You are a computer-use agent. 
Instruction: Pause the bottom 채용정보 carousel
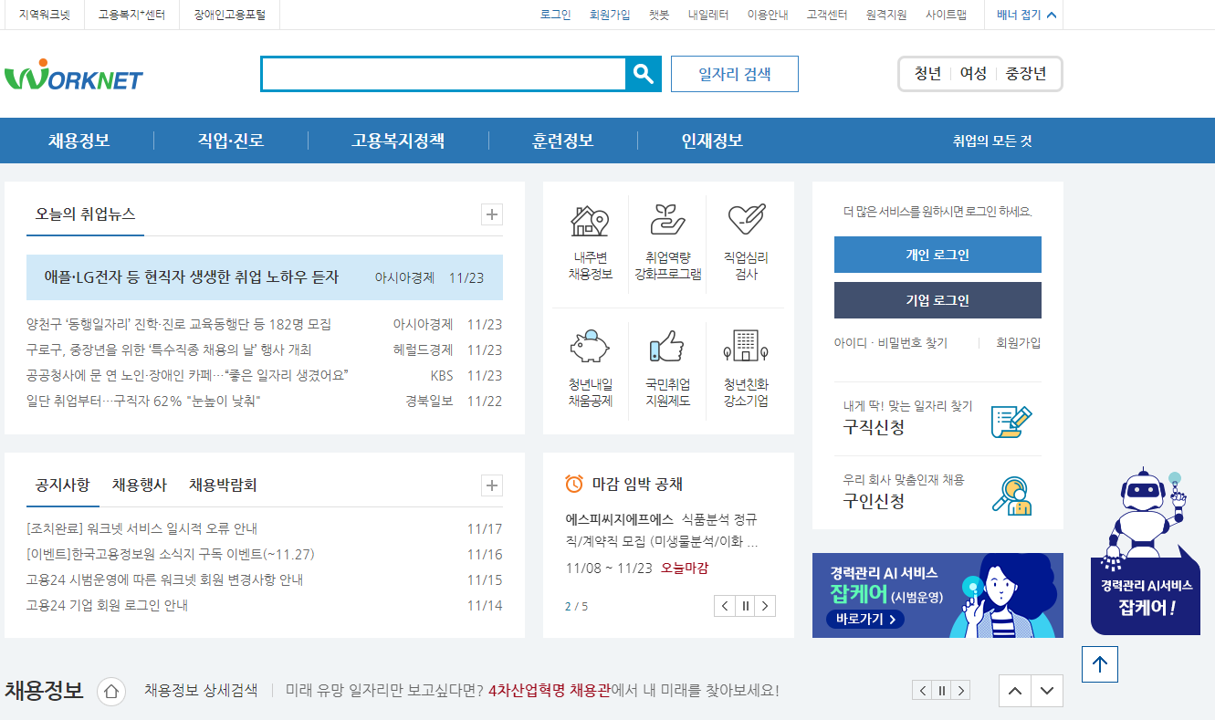[x=941, y=691]
